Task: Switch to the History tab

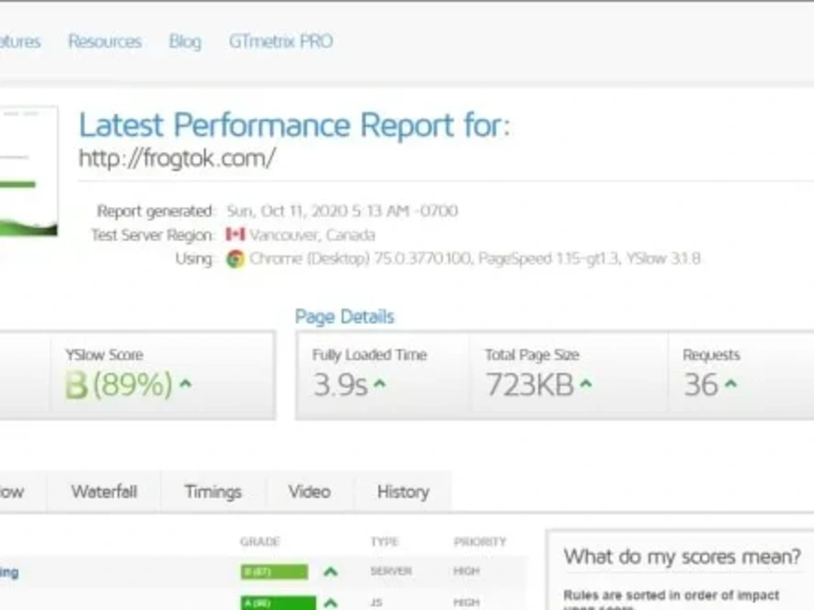Action: (x=403, y=492)
